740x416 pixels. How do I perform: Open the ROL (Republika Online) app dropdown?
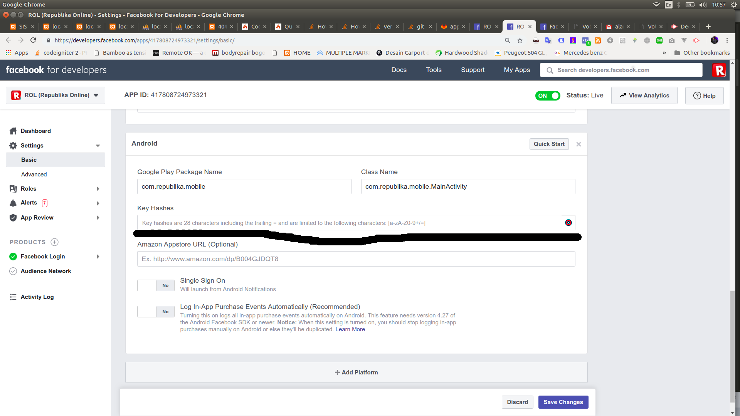[55, 95]
